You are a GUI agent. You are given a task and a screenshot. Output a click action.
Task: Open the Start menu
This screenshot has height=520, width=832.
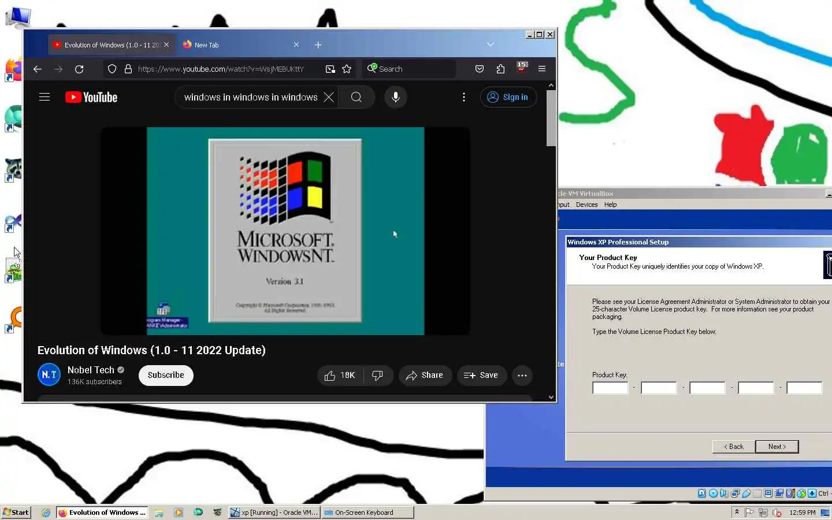(16, 512)
